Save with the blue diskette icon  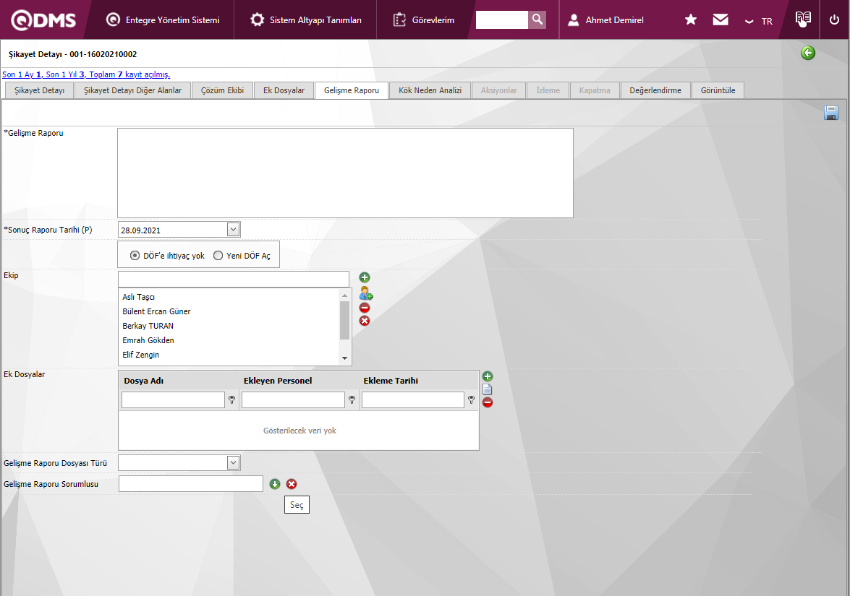830,113
